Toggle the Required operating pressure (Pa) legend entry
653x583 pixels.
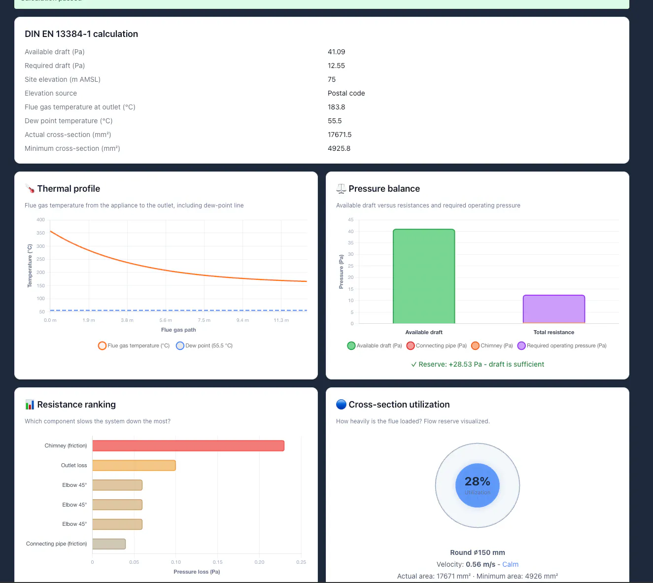pyautogui.click(x=562, y=345)
